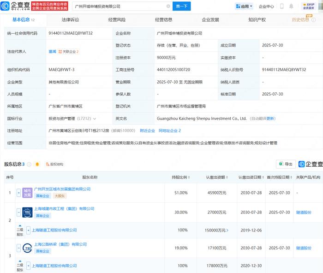Click the 查一下 search button
Image resolution: width=323 pixels, height=273 pixels.
(x=182, y=6)
